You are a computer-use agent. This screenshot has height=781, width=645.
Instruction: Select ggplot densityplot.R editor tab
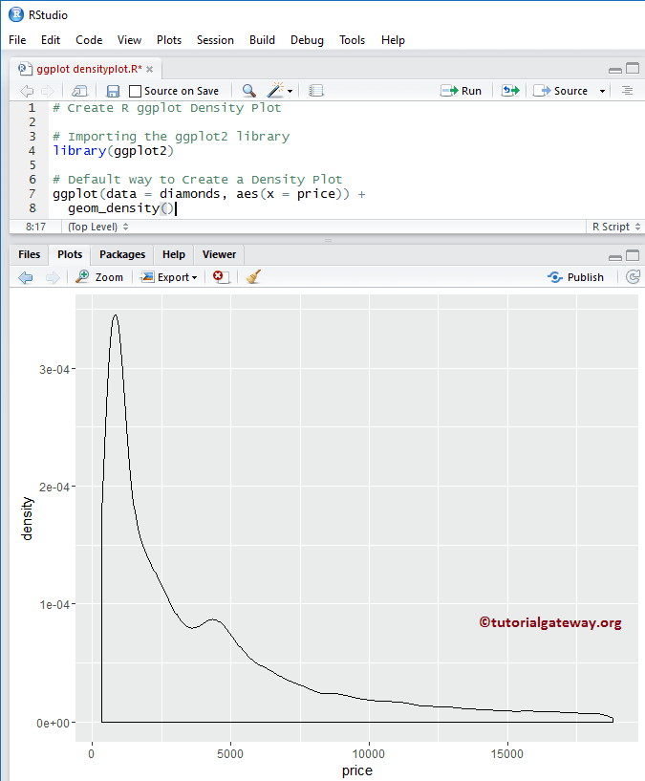86,69
